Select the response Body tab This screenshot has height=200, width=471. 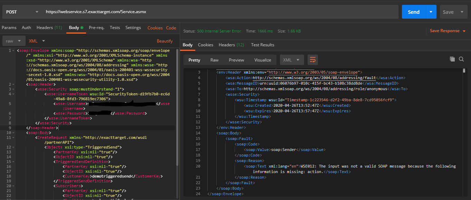pyautogui.click(x=188, y=45)
